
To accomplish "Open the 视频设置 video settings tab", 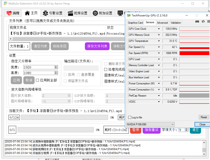I will tap(78, 13).
